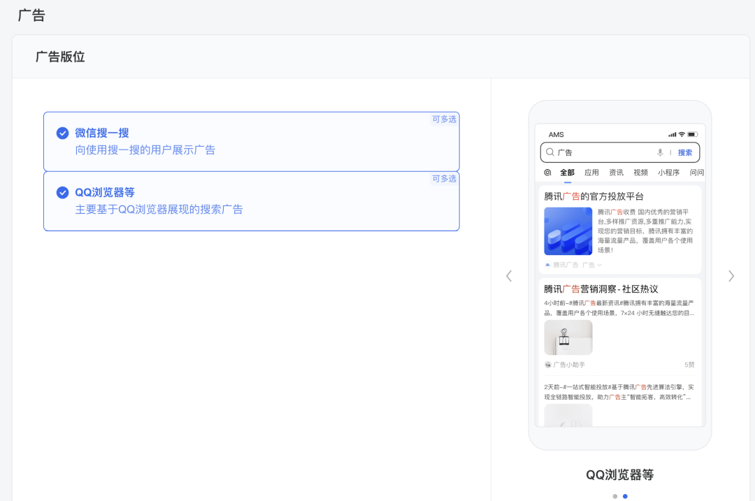Click the right chevron beside the phone preview
Viewport: 755px width, 501px height.
coord(731,276)
